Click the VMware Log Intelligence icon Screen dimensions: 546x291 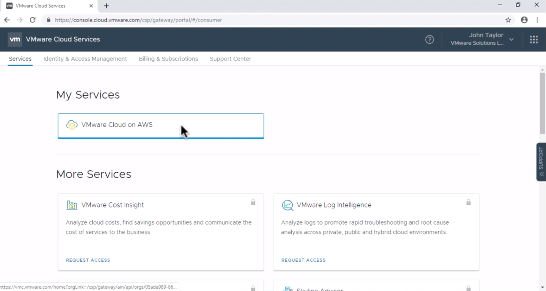tap(287, 205)
